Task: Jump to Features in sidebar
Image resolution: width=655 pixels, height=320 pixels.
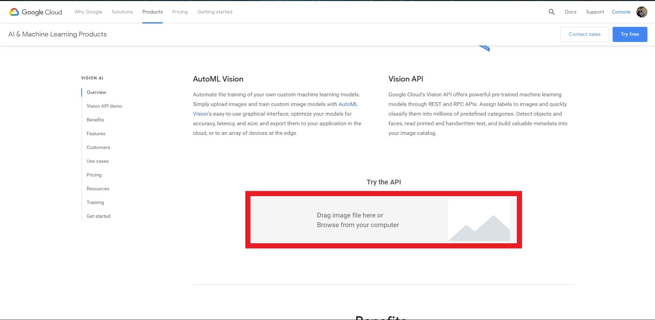Action: coord(96,134)
